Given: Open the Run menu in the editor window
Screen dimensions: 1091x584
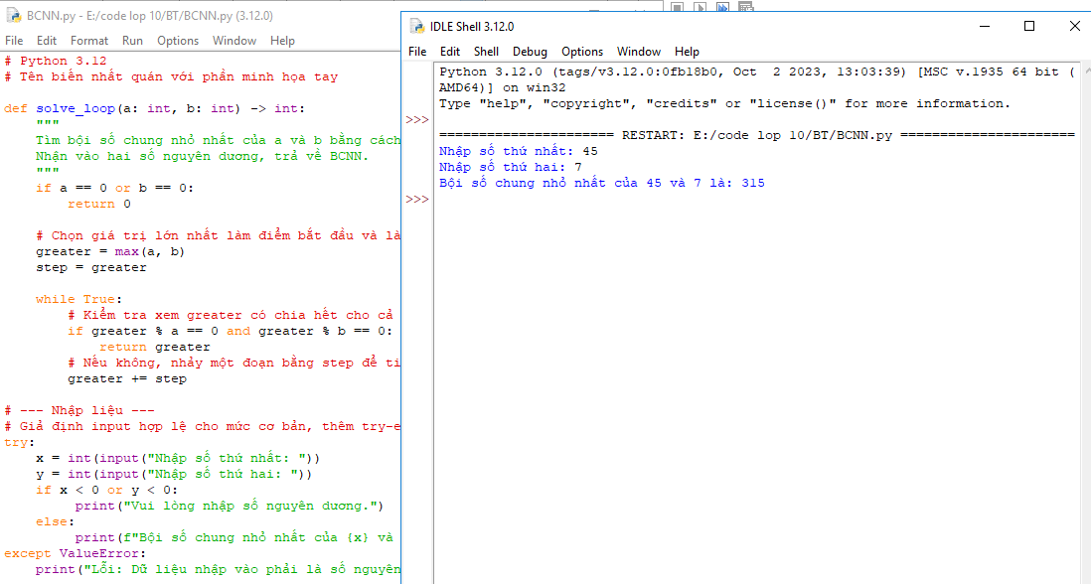Looking at the screenshot, I should [131, 41].
